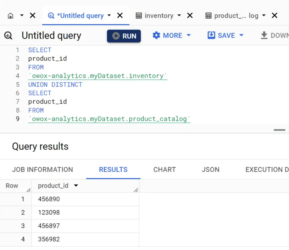Switch to the inventory table tab

[x=159, y=16]
